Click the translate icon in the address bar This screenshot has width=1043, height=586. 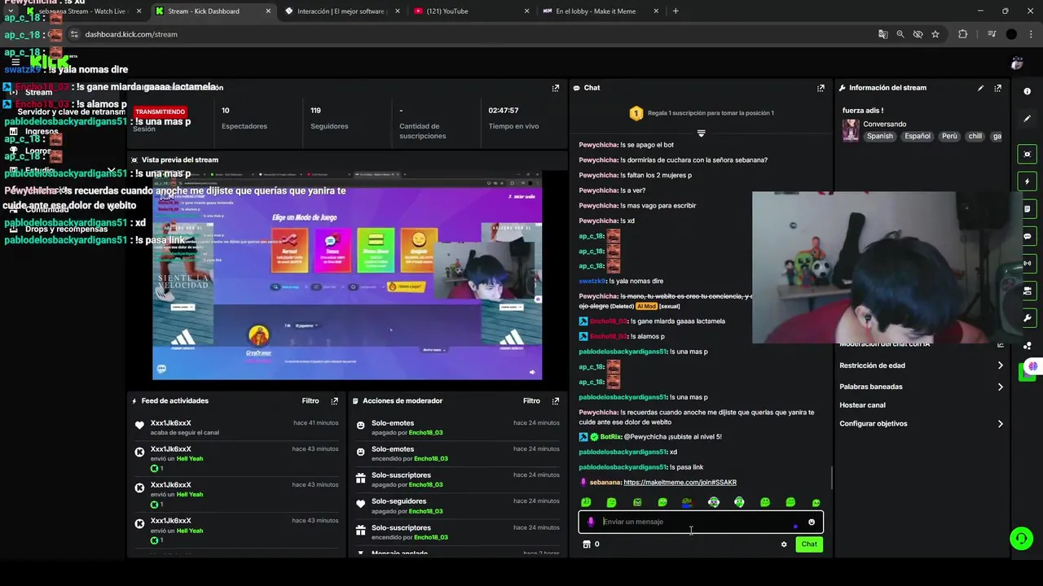[x=882, y=34]
